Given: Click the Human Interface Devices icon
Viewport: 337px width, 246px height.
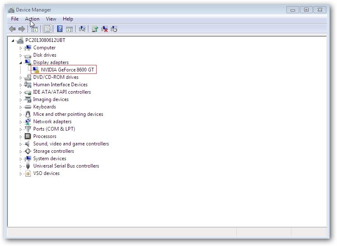Looking at the screenshot, I should 28,85.
